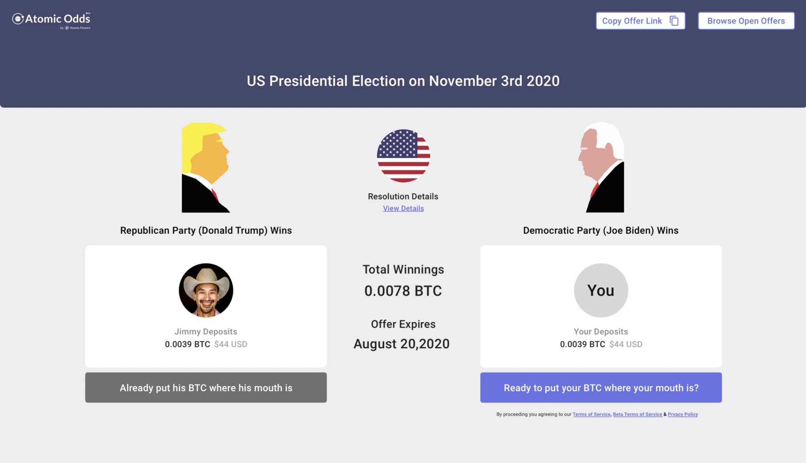Click Jimmy's cowboy hat avatar

point(206,290)
